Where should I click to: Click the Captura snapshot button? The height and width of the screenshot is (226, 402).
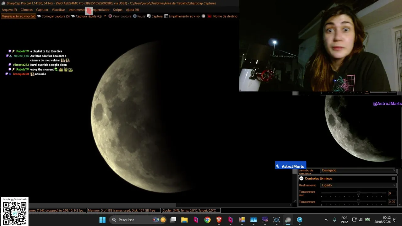tap(155, 16)
